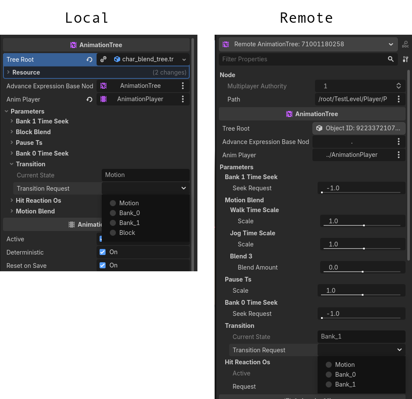412x399 pixels.
Task: Click the search magnifier in Filter Properties
Action: pyautogui.click(x=391, y=59)
